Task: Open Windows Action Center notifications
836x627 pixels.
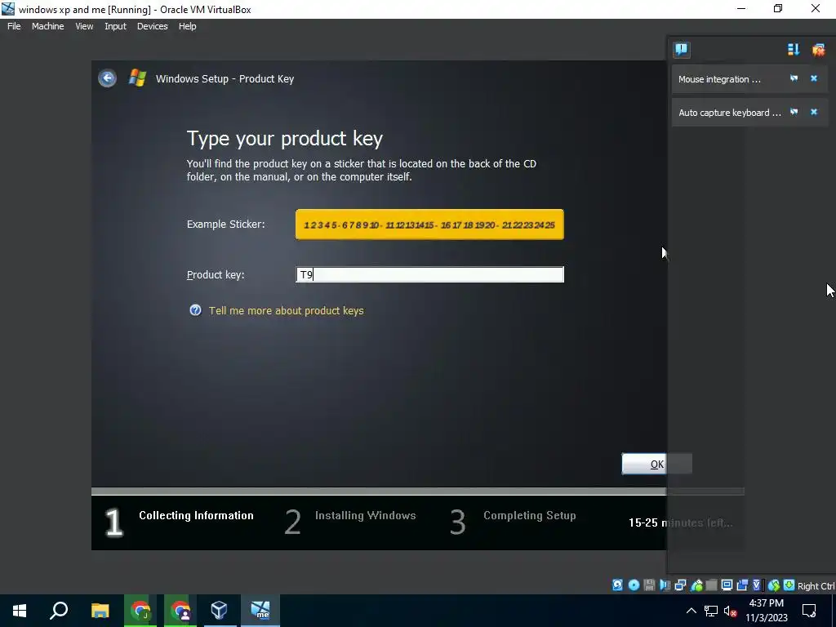Action: (809, 611)
